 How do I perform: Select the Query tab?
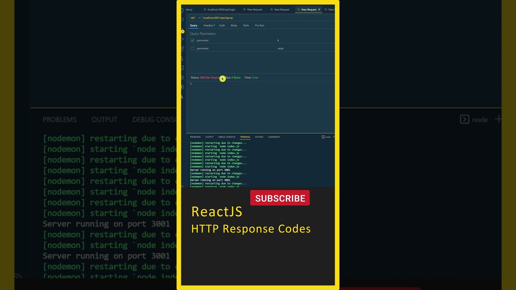point(193,25)
